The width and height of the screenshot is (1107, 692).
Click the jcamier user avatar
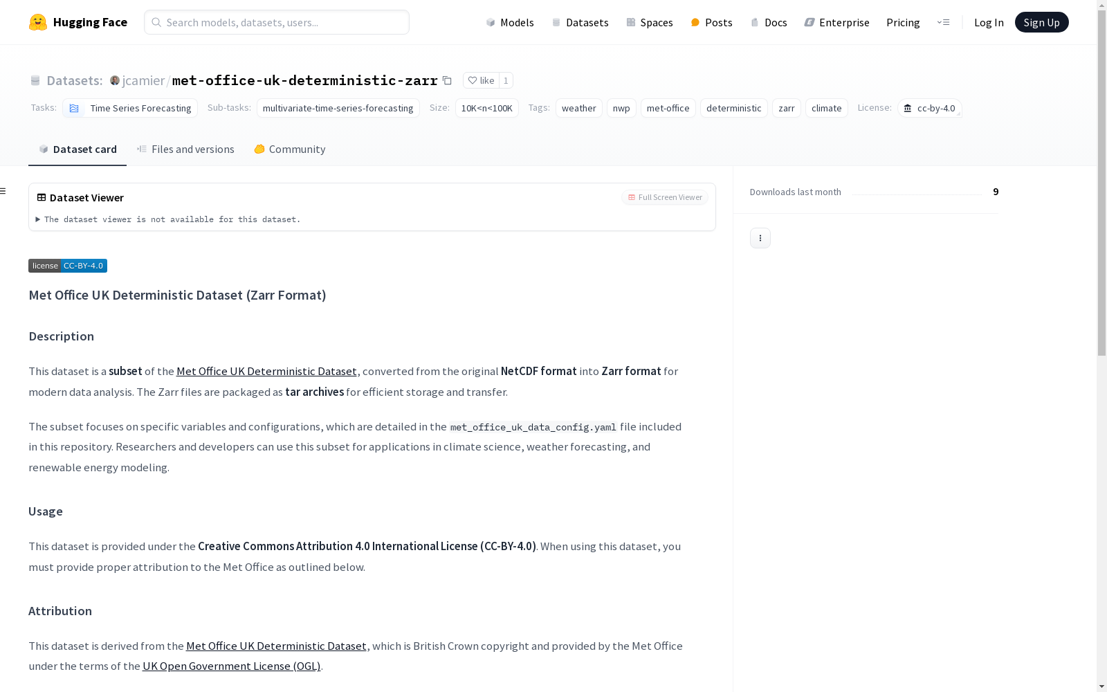pos(115,80)
